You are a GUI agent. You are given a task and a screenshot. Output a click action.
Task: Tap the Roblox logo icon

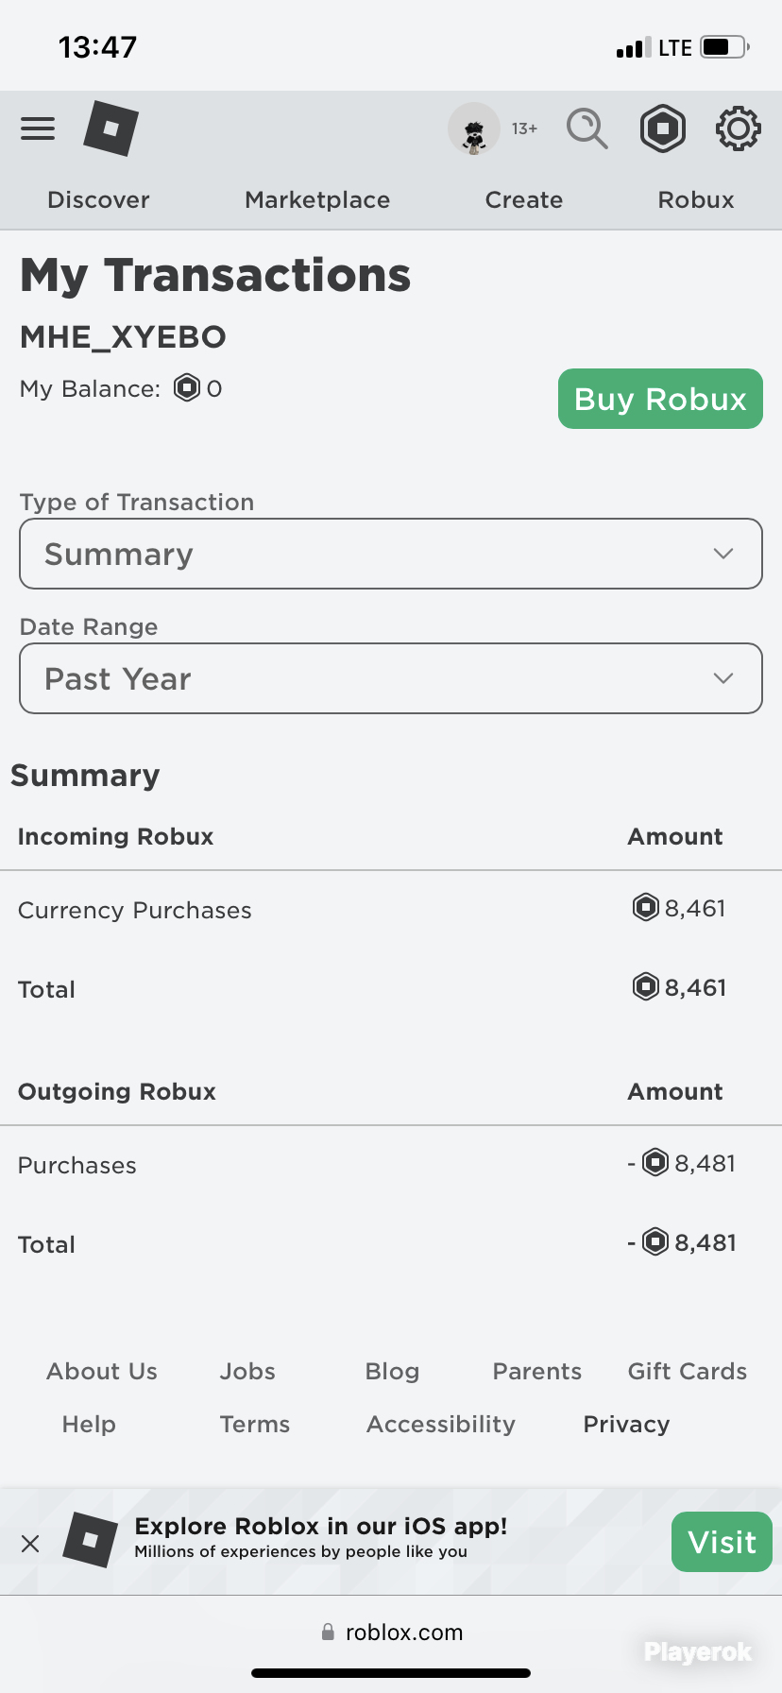tap(110, 128)
